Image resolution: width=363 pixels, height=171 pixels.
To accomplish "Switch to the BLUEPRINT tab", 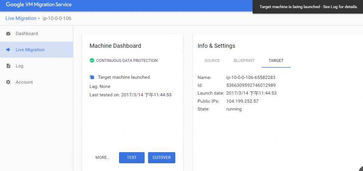I will click(244, 61).
